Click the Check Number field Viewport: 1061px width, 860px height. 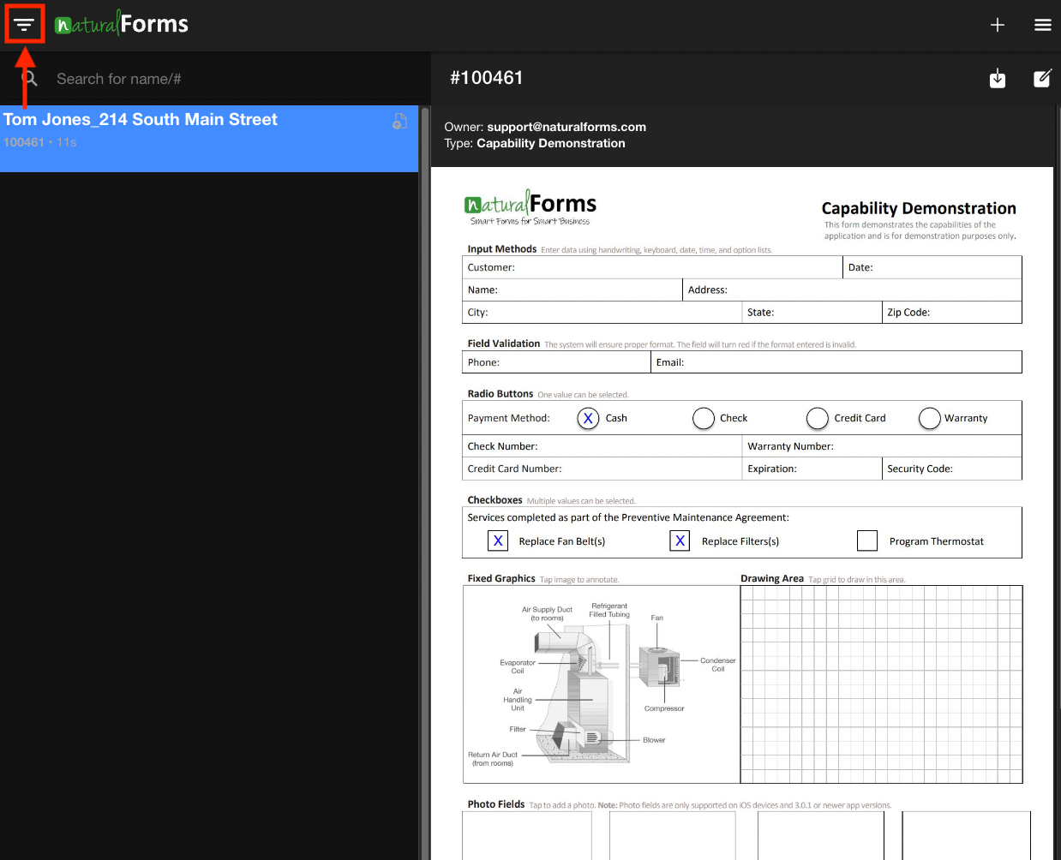(602, 446)
